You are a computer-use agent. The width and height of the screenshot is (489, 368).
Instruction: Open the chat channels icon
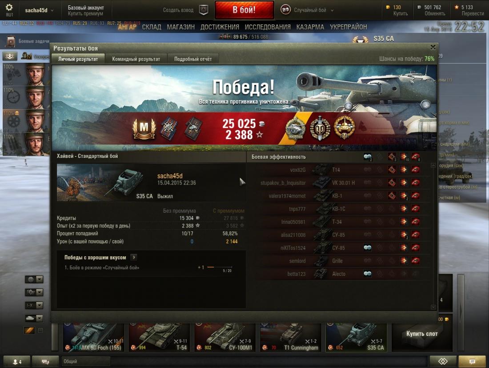tap(45, 361)
